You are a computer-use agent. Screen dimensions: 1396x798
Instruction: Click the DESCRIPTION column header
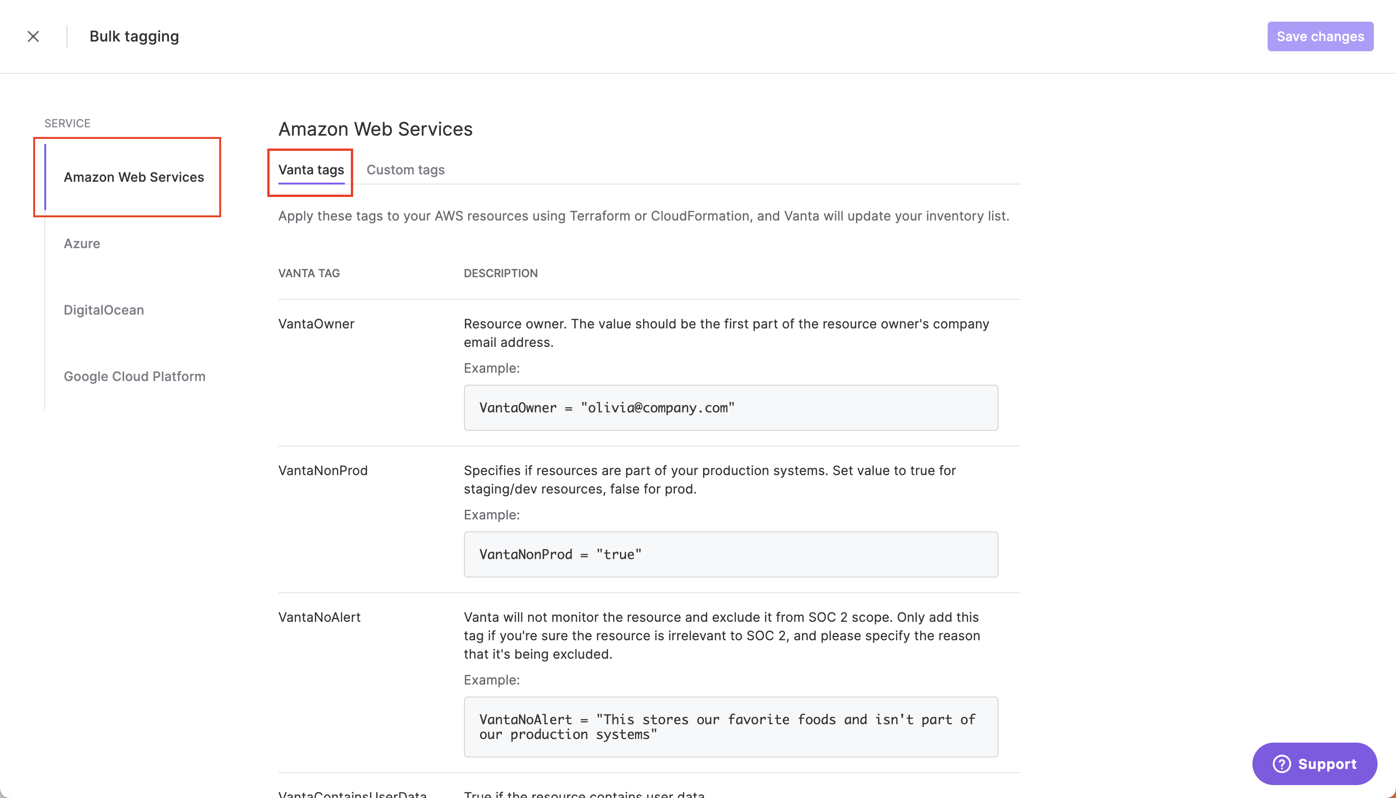500,273
